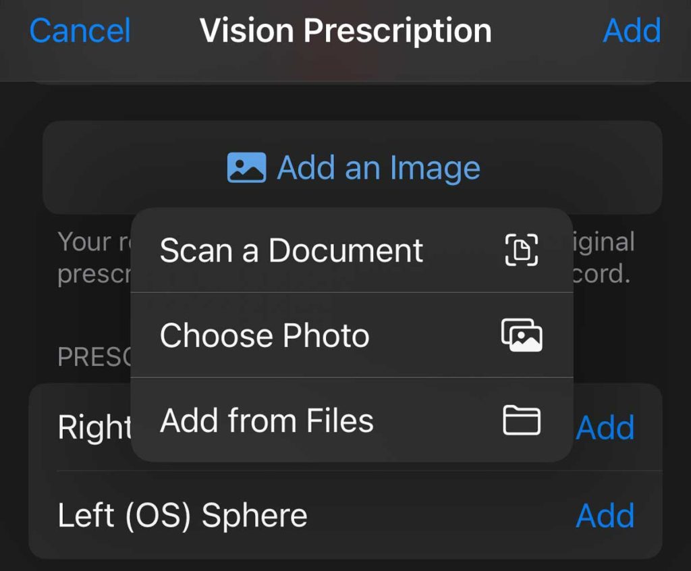Add a value for Left (OS) Sphere
Screen dimensions: 691x571
click(605, 516)
